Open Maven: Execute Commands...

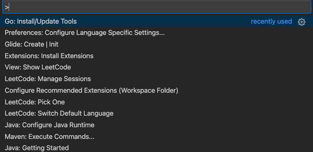click(50, 137)
